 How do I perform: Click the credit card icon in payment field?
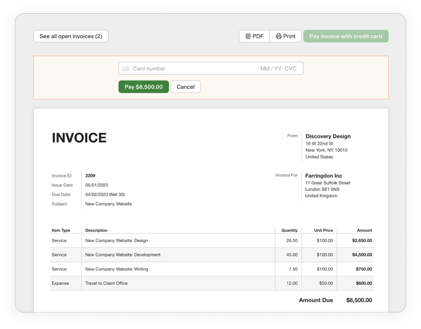(x=126, y=68)
